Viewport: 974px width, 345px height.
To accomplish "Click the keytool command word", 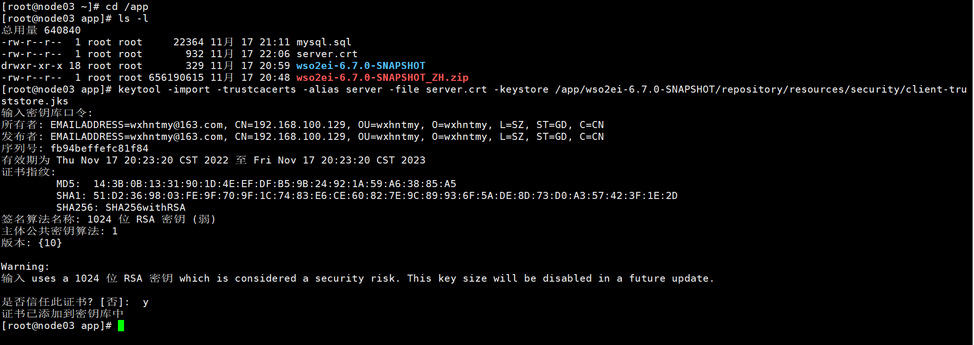I will point(139,89).
